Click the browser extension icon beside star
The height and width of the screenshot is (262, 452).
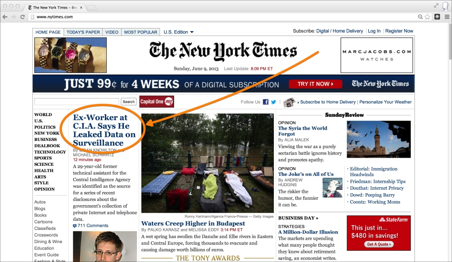437,17
